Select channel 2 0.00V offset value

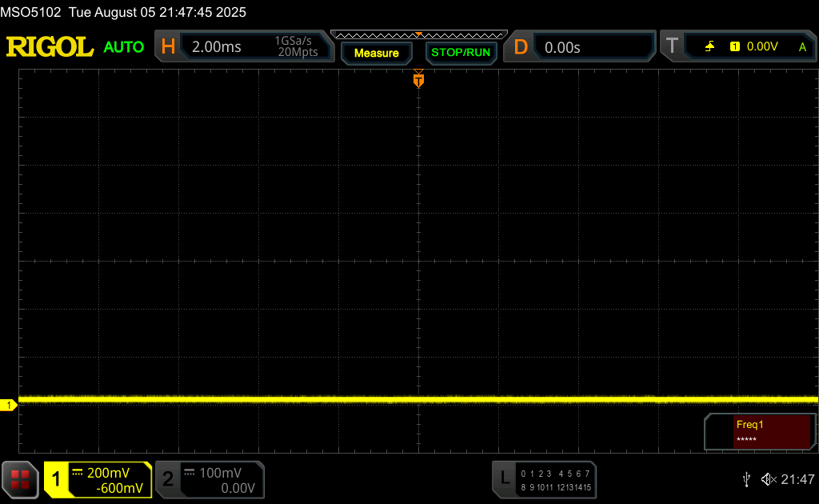coord(238,488)
